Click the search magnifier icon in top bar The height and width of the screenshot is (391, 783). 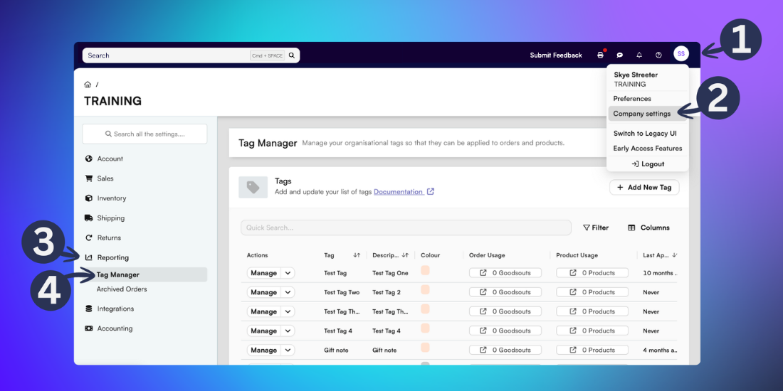pyautogui.click(x=292, y=55)
